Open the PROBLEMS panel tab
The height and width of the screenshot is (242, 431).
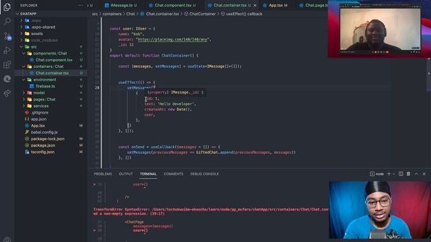tap(103, 174)
